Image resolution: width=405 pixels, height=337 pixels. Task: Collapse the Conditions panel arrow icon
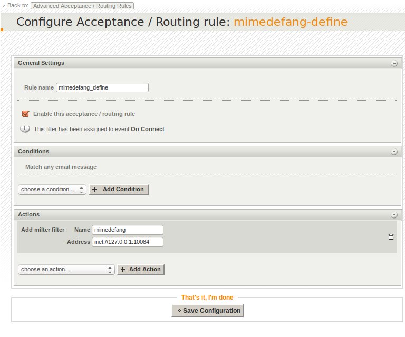pos(393,152)
